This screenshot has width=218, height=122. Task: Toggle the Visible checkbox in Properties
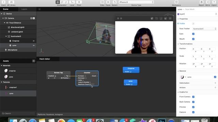pyautogui.click(x=193, y=23)
